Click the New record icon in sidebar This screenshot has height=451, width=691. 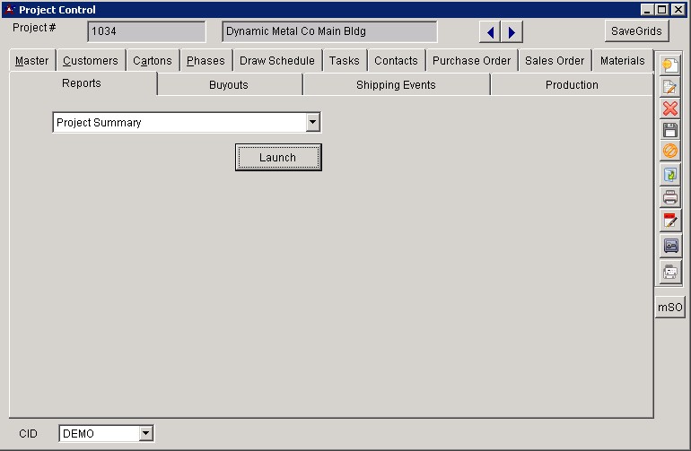(669, 65)
